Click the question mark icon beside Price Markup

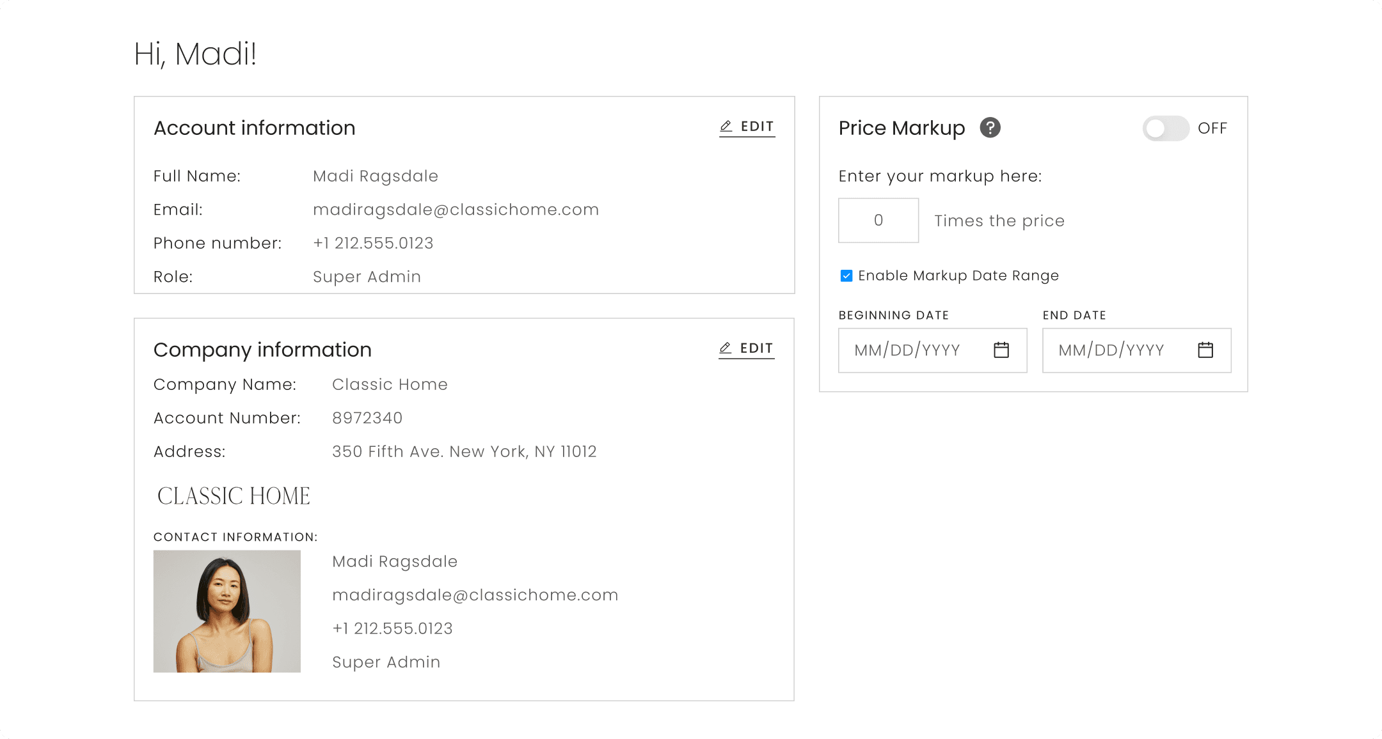(990, 128)
